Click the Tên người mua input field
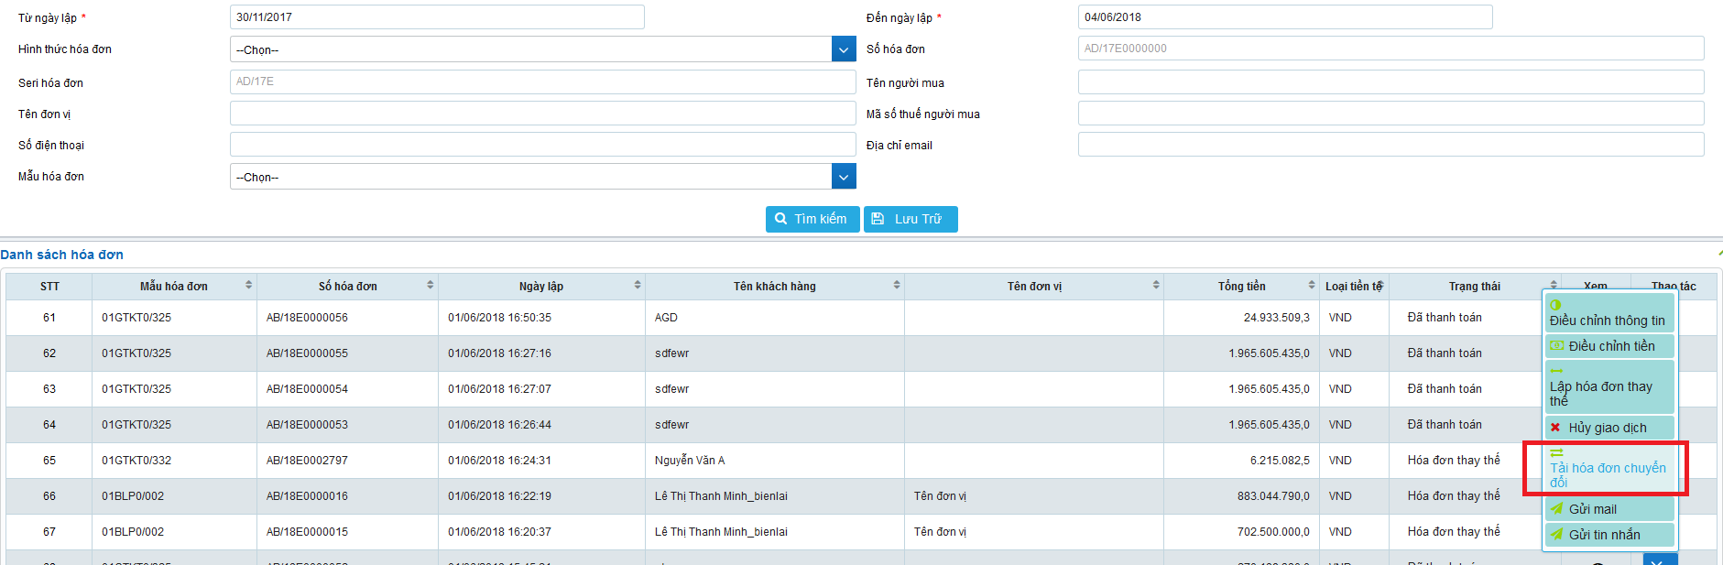This screenshot has width=1723, height=565. click(1390, 82)
